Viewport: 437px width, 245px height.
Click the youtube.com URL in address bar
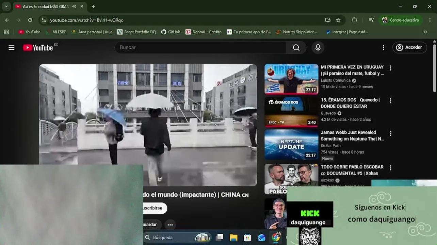coord(87,20)
